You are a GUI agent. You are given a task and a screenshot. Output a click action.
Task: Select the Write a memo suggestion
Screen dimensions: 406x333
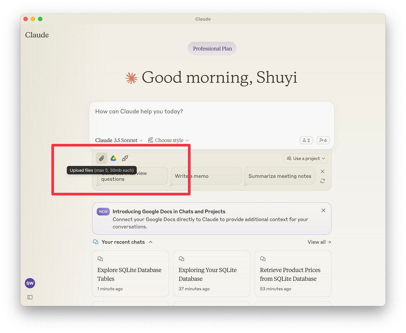point(206,176)
